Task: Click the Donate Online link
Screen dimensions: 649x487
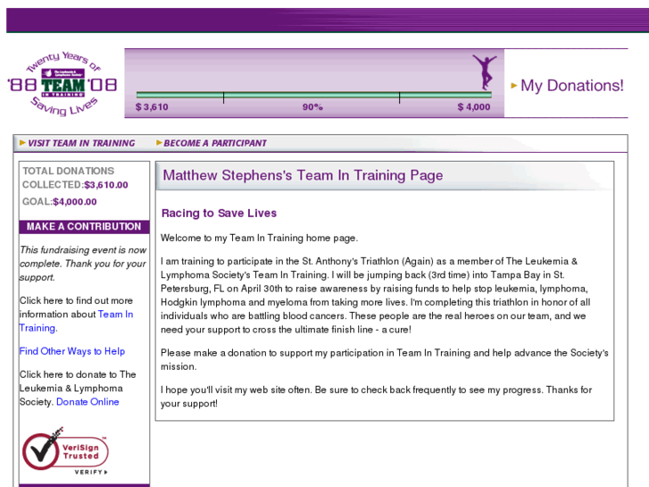Action: click(87, 401)
